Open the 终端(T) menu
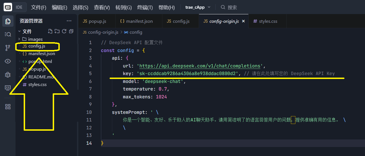The height and width of the screenshot is (156, 365). tap(145, 8)
